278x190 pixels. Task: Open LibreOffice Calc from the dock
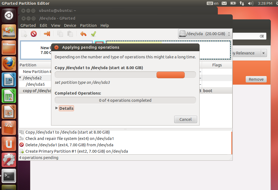pos(9,96)
